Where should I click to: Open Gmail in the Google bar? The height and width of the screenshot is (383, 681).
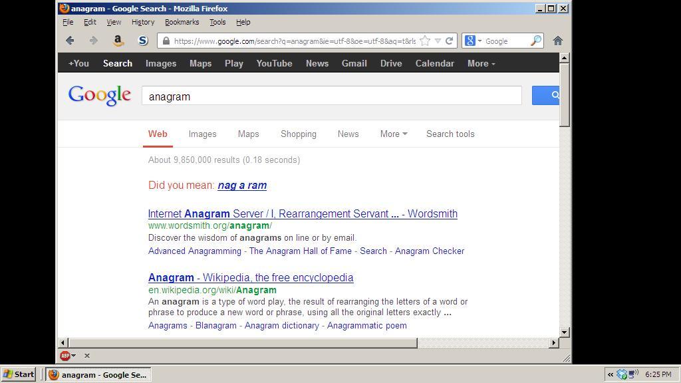click(x=354, y=63)
